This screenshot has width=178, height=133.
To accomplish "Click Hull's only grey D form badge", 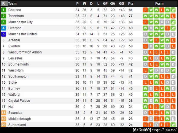I will click(x=168, y=107).
